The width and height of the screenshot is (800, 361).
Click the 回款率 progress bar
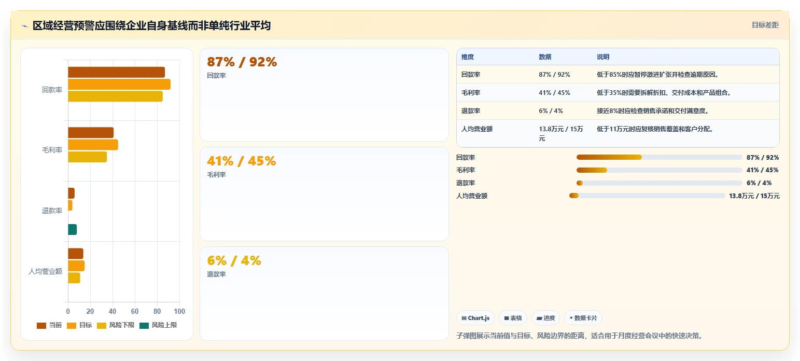[x=659, y=157]
